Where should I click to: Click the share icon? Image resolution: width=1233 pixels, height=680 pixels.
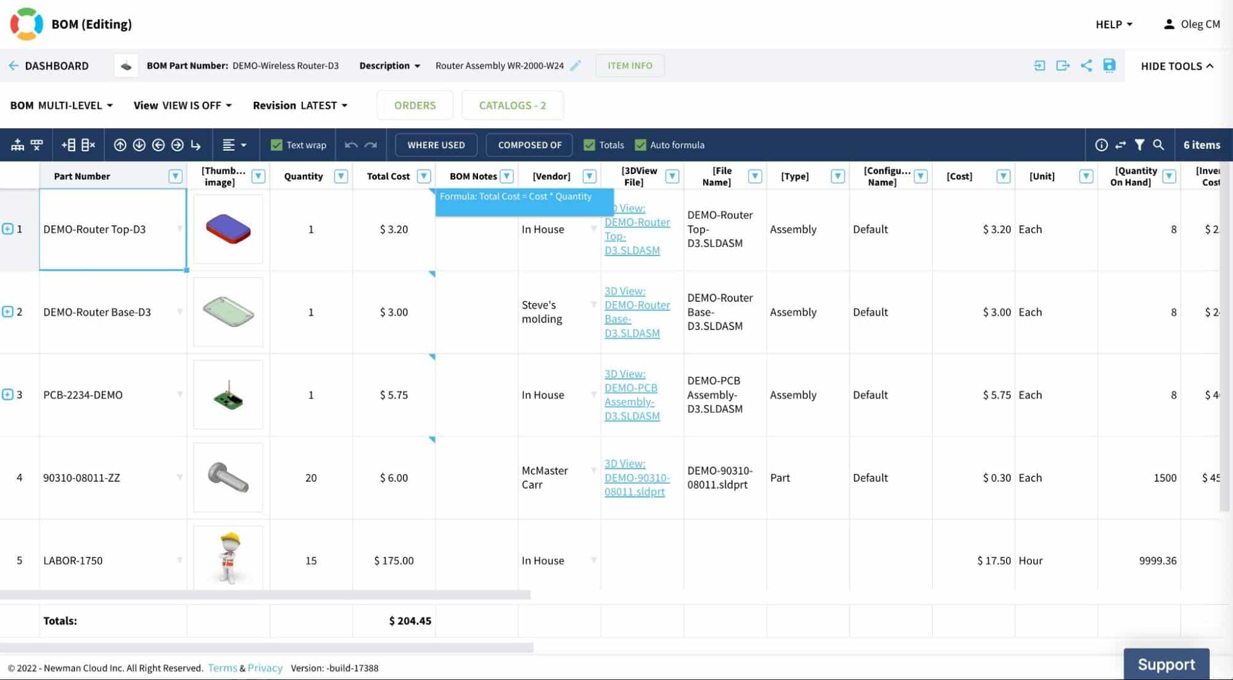coord(1086,65)
